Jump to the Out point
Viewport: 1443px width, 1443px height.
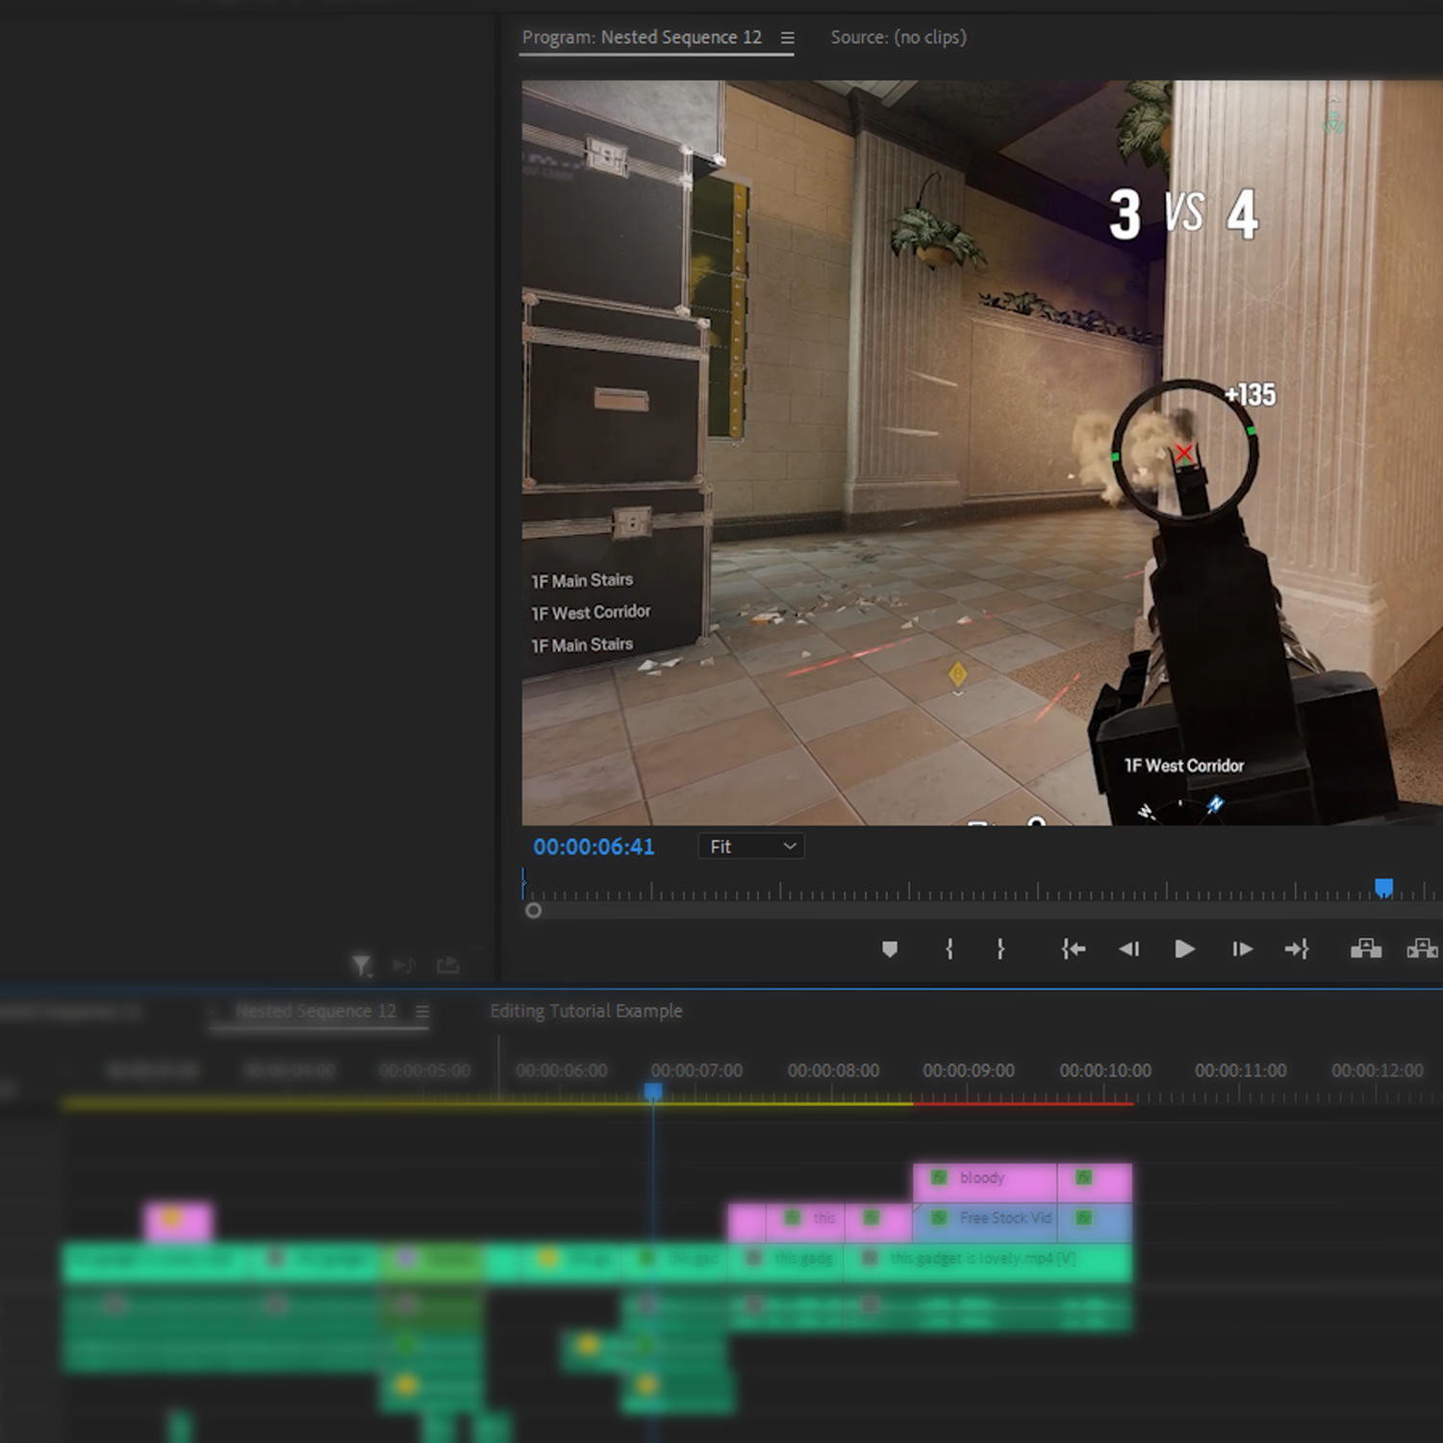[1297, 949]
